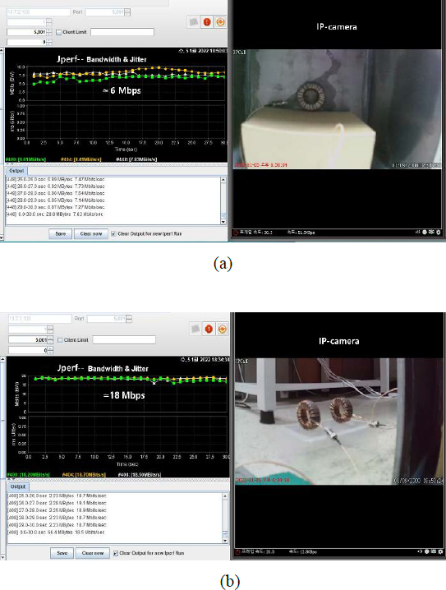Click the orange #404 legend entry in graph (b)
Image resolution: width=446 pixels, height=590 pixels.
pyautogui.click(x=84, y=475)
